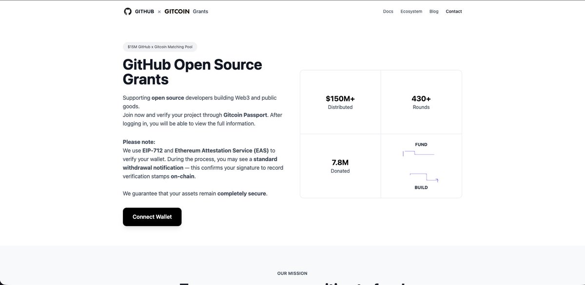Click the Gitcoin Passport bold text
The height and width of the screenshot is (285, 585).
tap(245, 115)
